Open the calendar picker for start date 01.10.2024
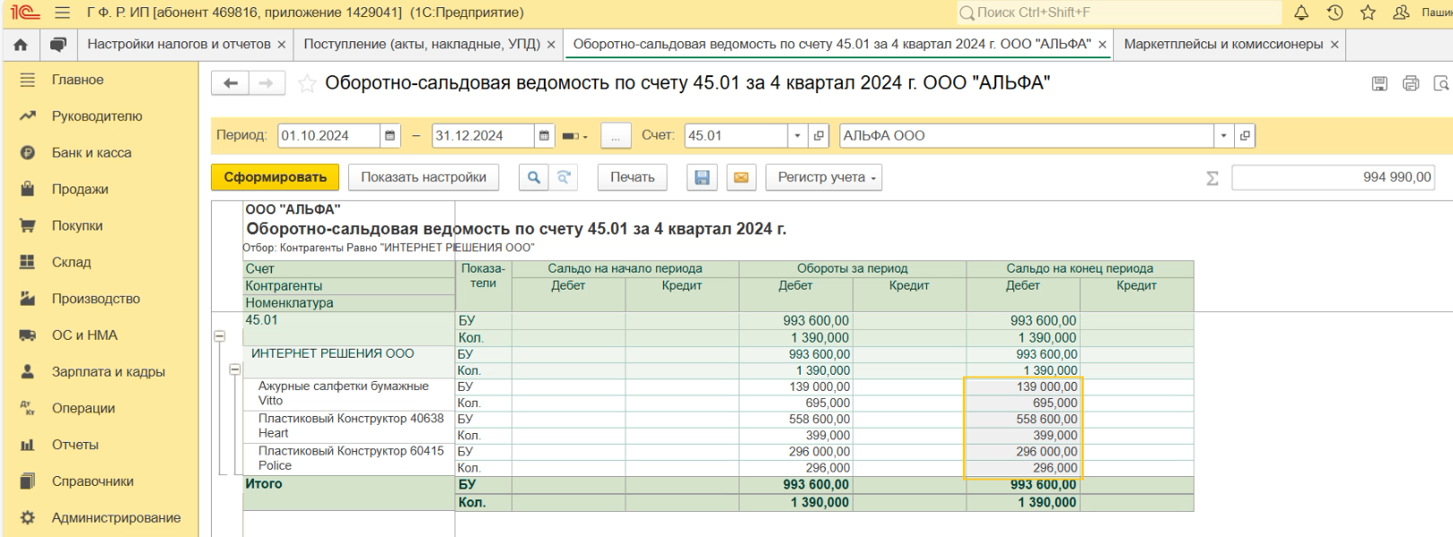 coord(390,136)
